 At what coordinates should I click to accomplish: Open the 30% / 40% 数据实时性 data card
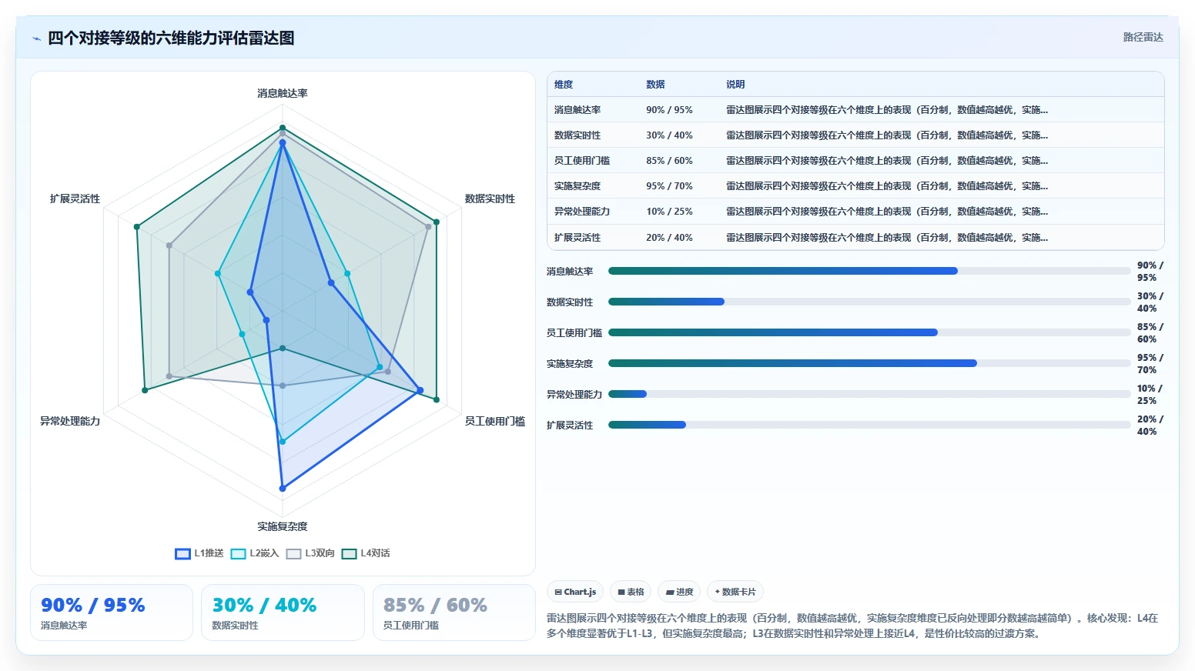pyautogui.click(x=283, y=613)
